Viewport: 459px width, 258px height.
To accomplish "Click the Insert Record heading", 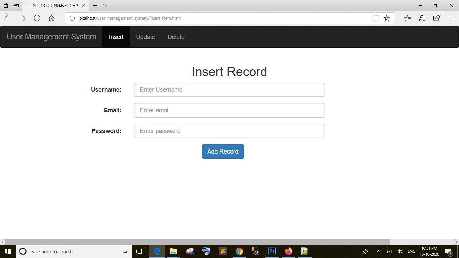I will [229, 72].
